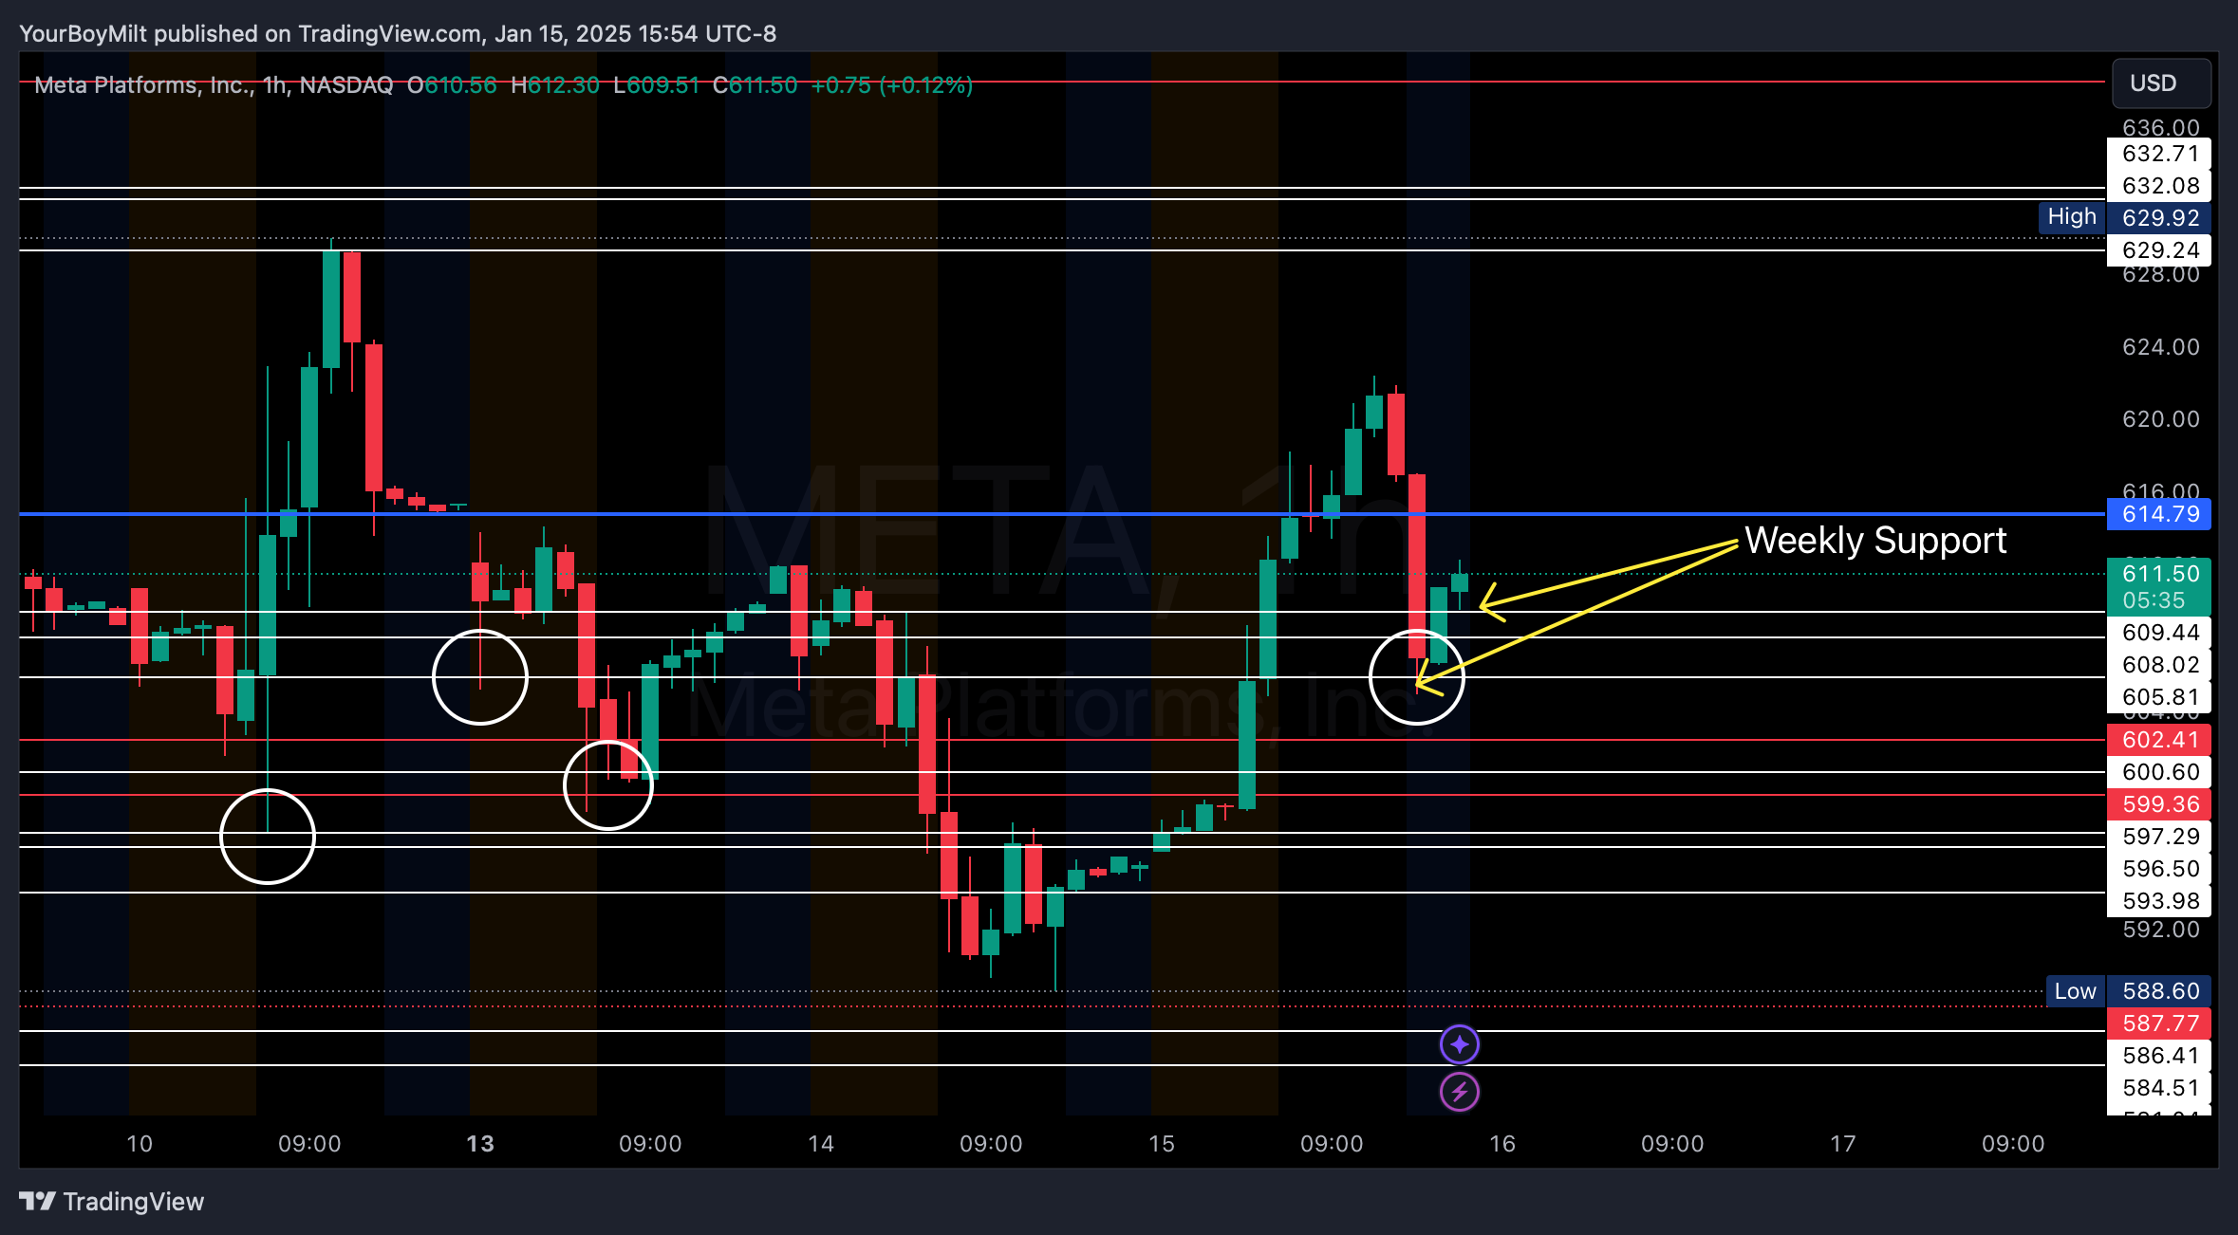
Task: Click the blue star event icon
Action: [x=1459, y=1044]
